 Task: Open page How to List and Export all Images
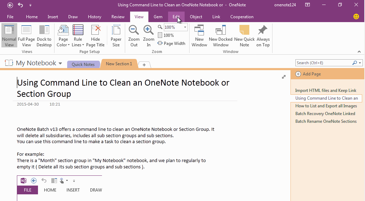coord(326,106)
